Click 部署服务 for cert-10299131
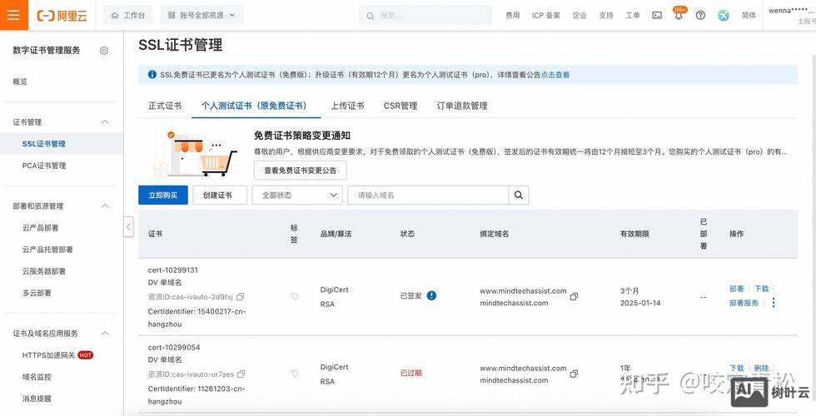 [x=744, y=303]
